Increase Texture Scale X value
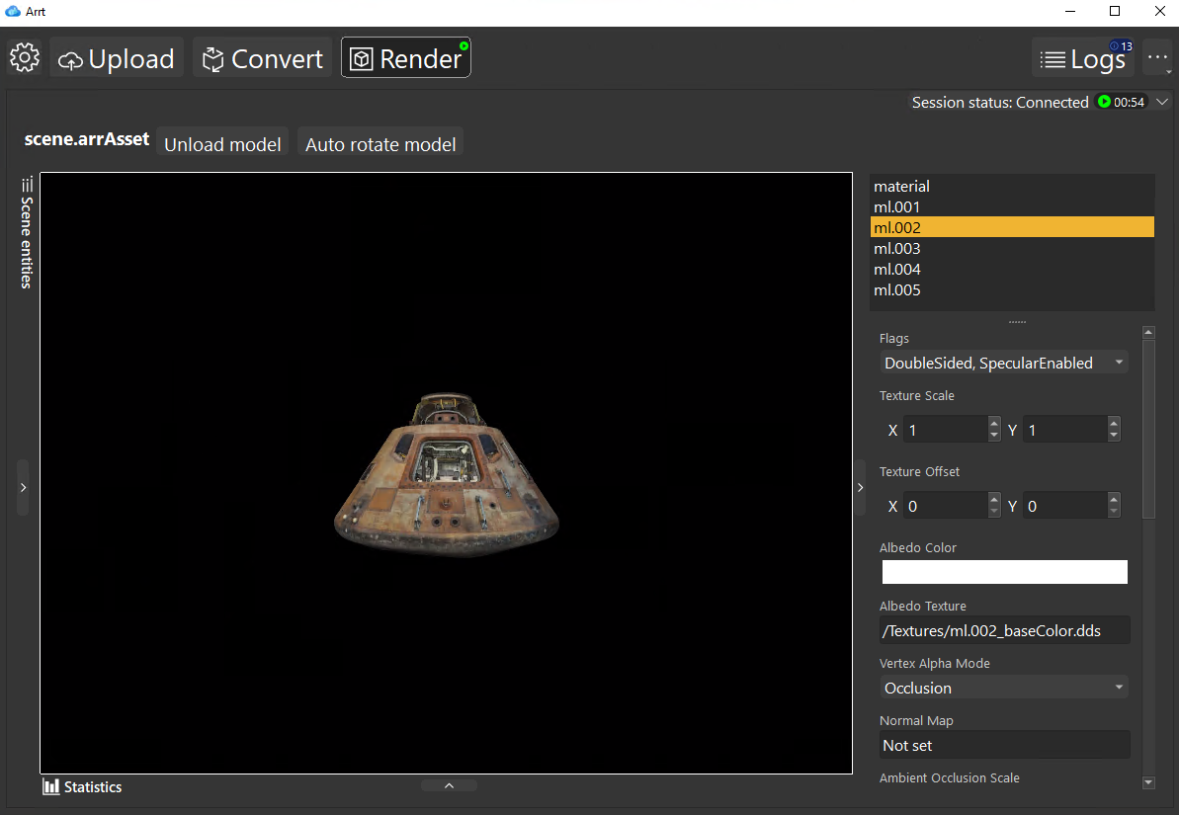1179x815 pixels. [x=994, y=423]
